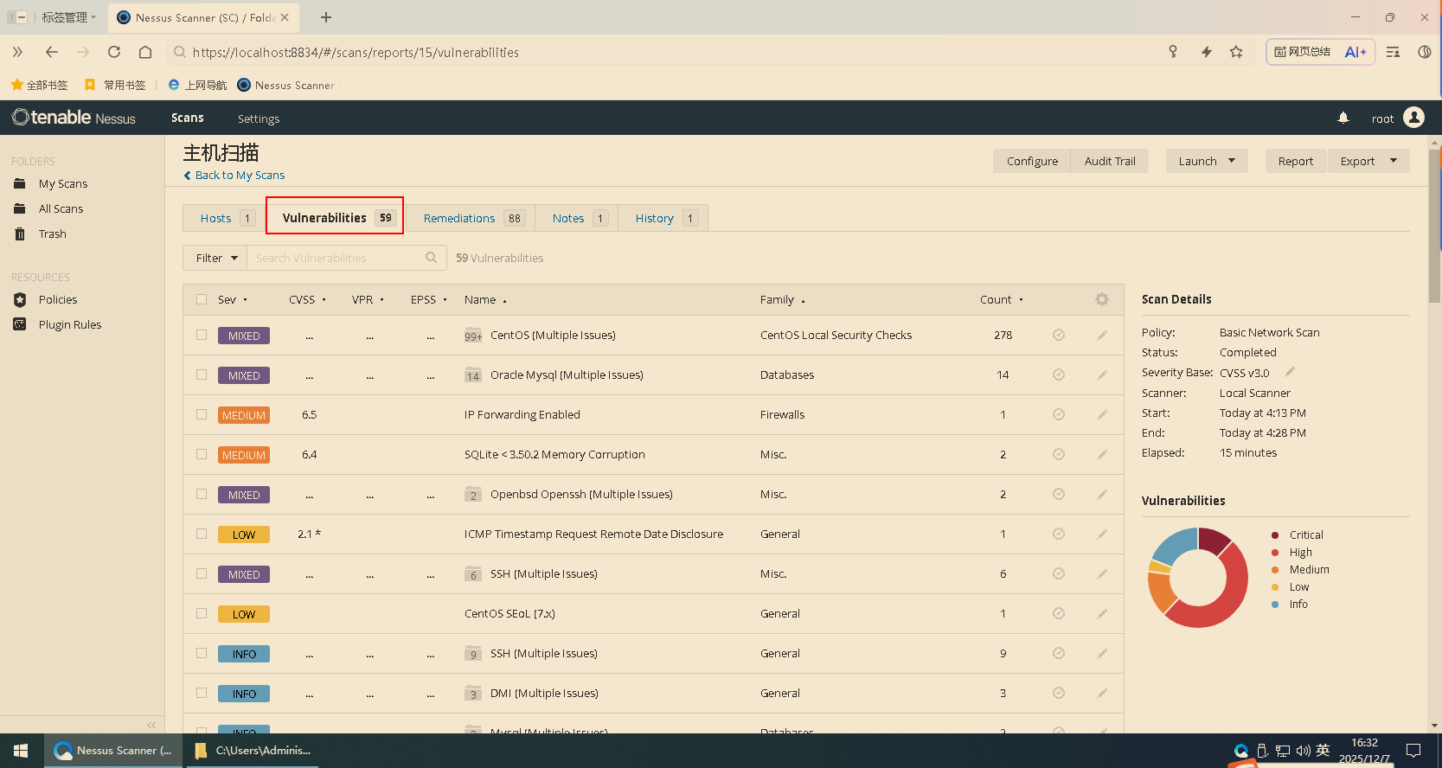
Task: Open the Filter dropdown
Action: tap(215, 258)
